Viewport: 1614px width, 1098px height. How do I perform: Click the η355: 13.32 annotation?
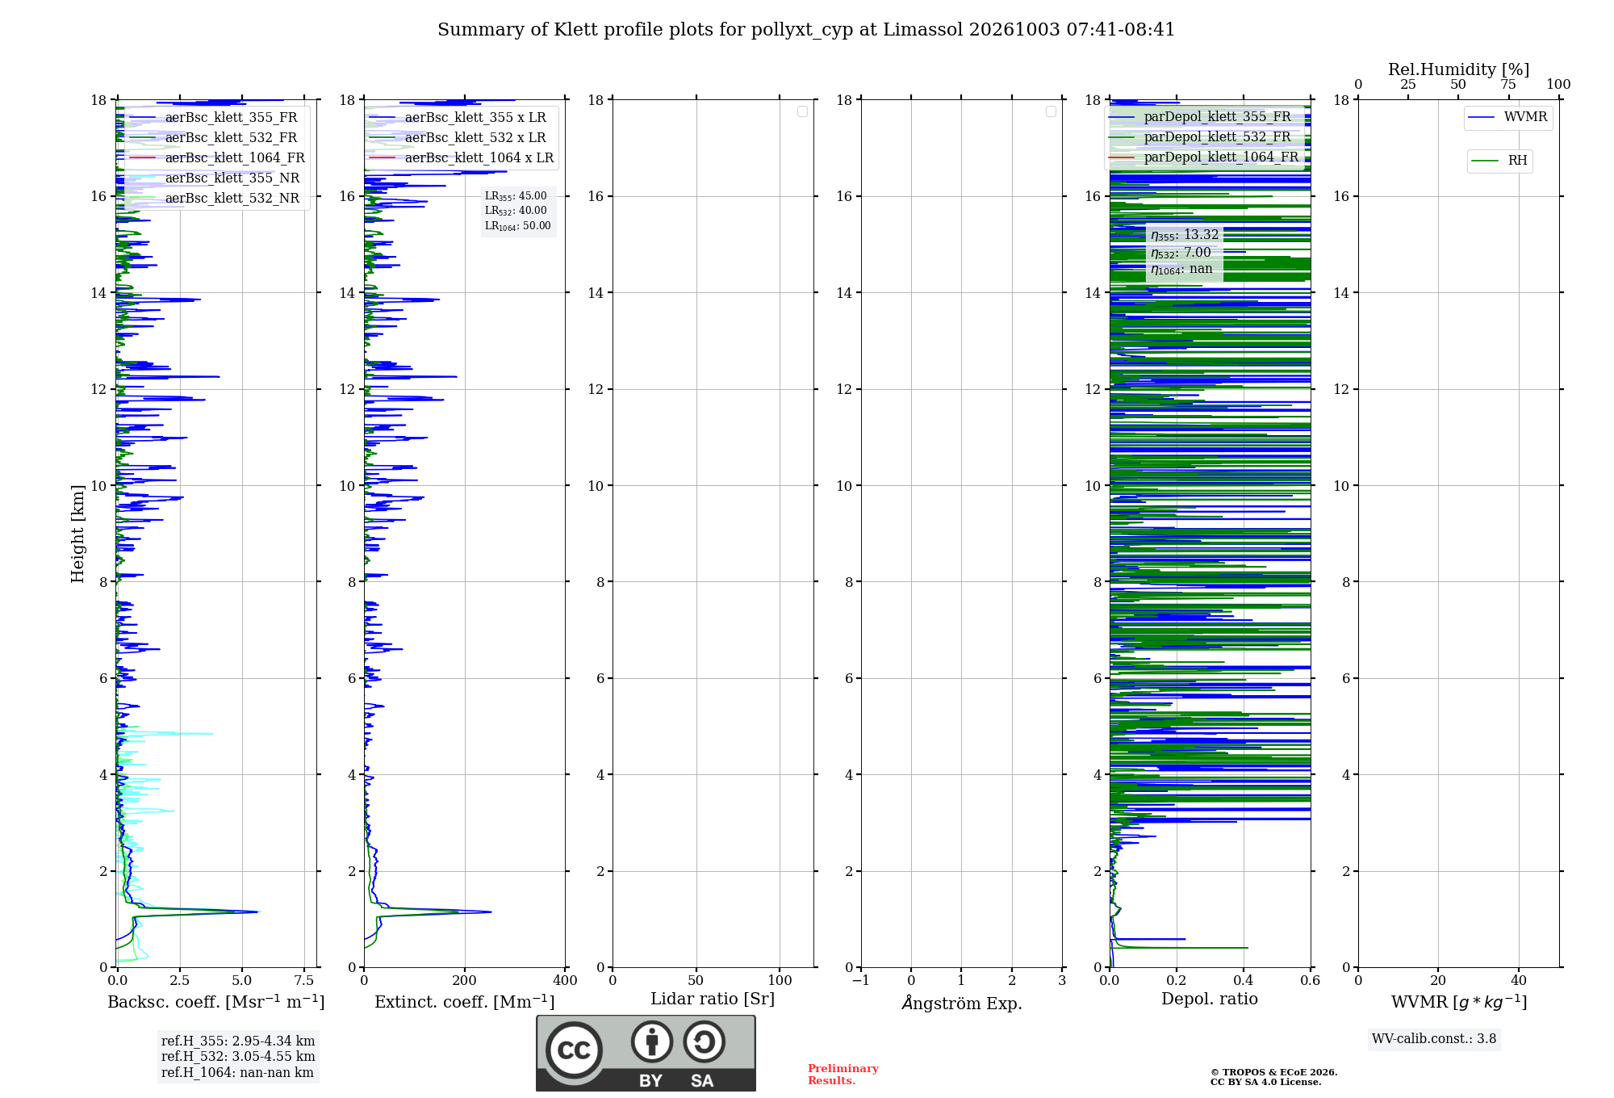tap(1185, 235)
